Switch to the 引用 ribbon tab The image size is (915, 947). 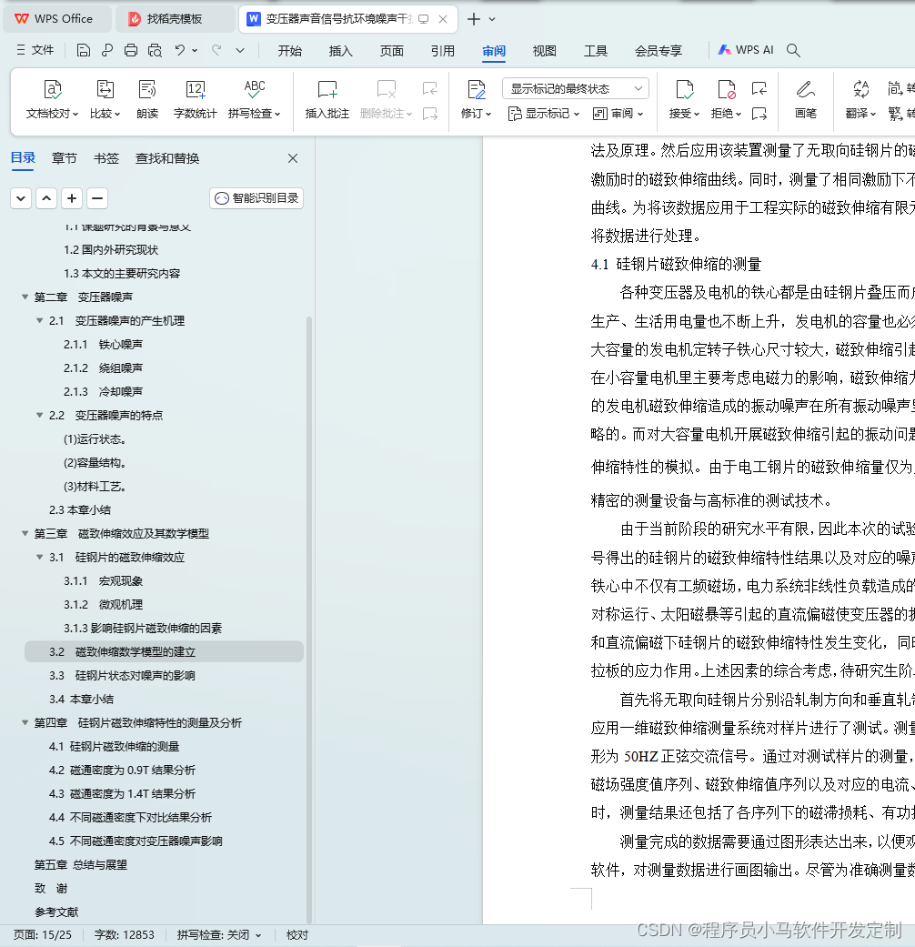[x=443, y=51]
